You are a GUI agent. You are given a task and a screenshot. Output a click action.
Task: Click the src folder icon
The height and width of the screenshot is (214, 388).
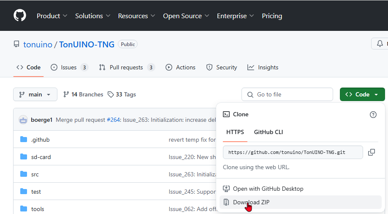[24, 174]
